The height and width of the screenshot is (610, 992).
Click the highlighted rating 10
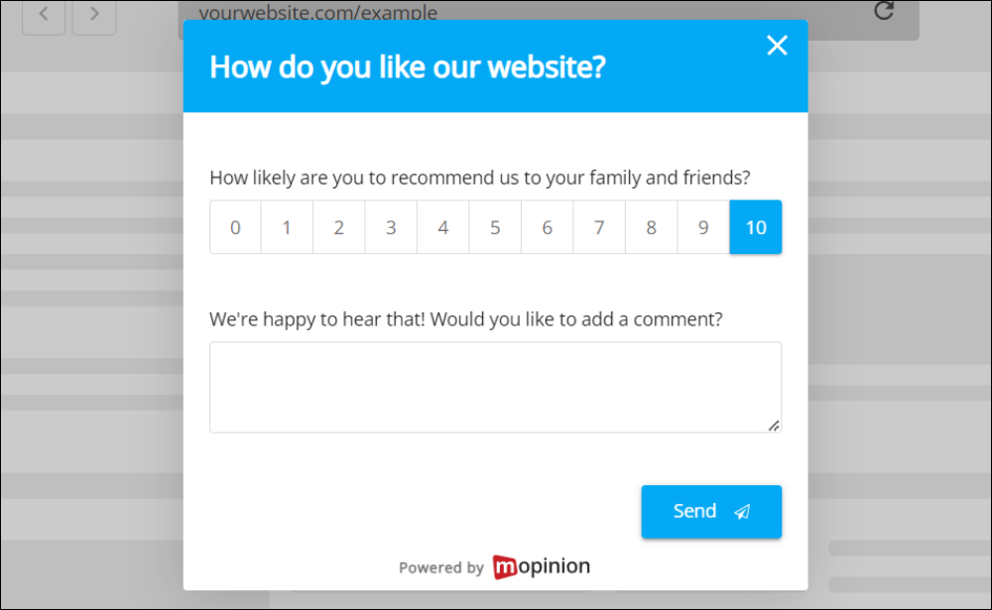click(x=755, y=227)
